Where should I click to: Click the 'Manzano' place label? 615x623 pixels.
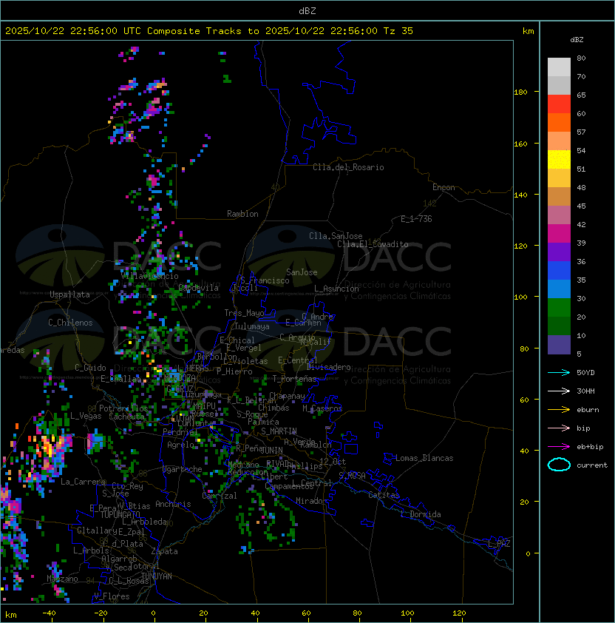tap(62, 579)
